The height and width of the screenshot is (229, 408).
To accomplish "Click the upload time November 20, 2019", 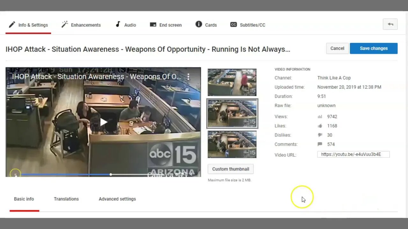I will tap(349, 87).
